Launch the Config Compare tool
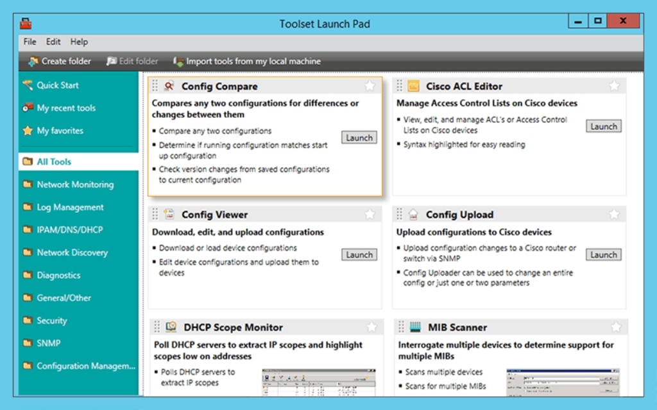The image size is (657, 410). point(359,137)
